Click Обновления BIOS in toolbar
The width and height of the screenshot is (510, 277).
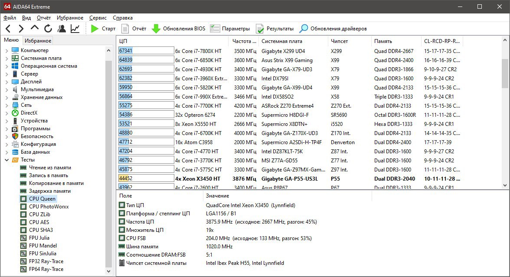pyautogui.click(x=179, y=29)
